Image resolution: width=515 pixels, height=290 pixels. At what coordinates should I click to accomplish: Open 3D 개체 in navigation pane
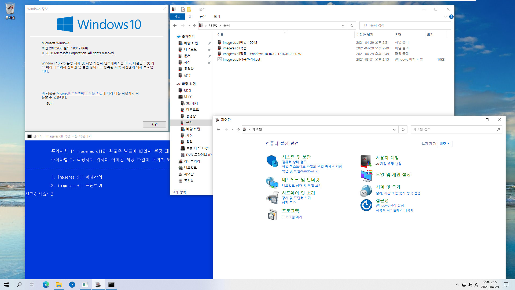point(192,103)
